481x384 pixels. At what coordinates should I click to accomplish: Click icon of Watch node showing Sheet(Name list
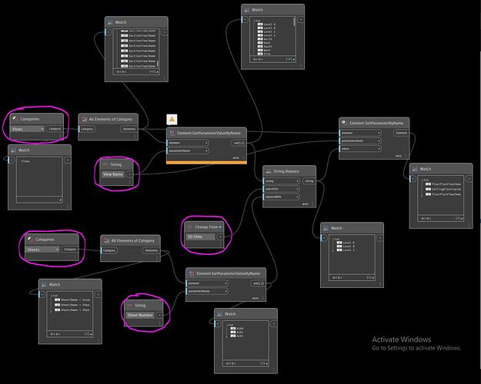(44, 284)
